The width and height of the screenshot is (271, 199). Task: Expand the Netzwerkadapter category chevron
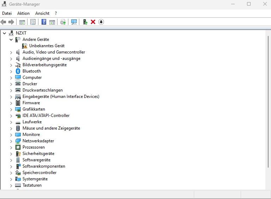pyautogui.click(x=11, y=141)
